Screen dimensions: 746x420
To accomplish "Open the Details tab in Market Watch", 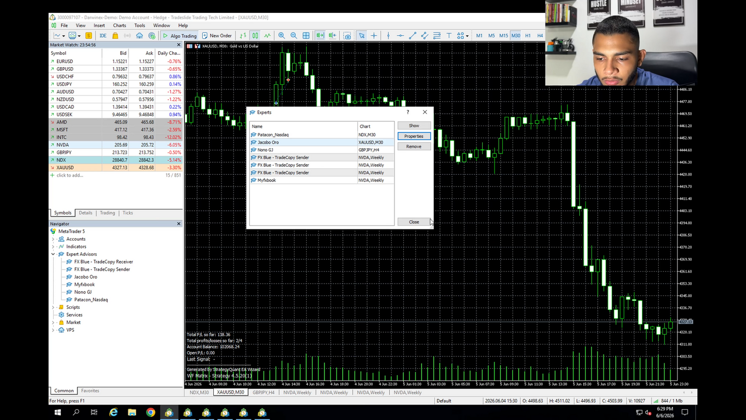I will click(x=86, y=213).
